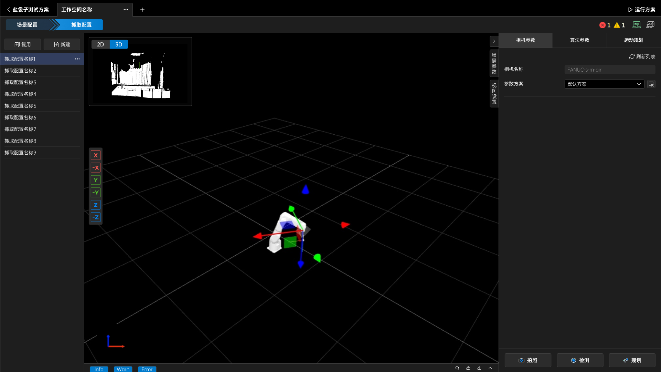
Task: Click the yellow warning count icon
Action: [617, 25]
